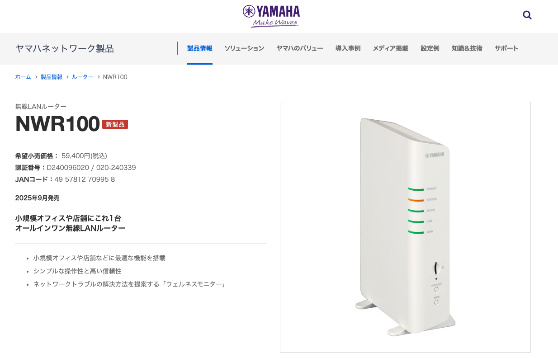Select ヤマハのバリュー in navigation
The image size is (558, 358).
pyautogui.click(x=299, y=48)
